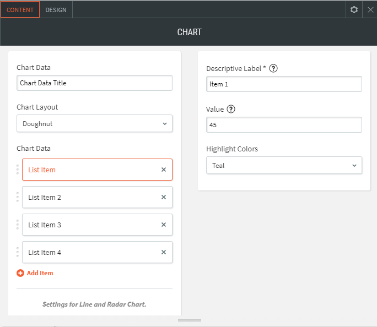Click the Chart Data Title input field
Viewport: 377px width, 327px height.
pos(94,83)
